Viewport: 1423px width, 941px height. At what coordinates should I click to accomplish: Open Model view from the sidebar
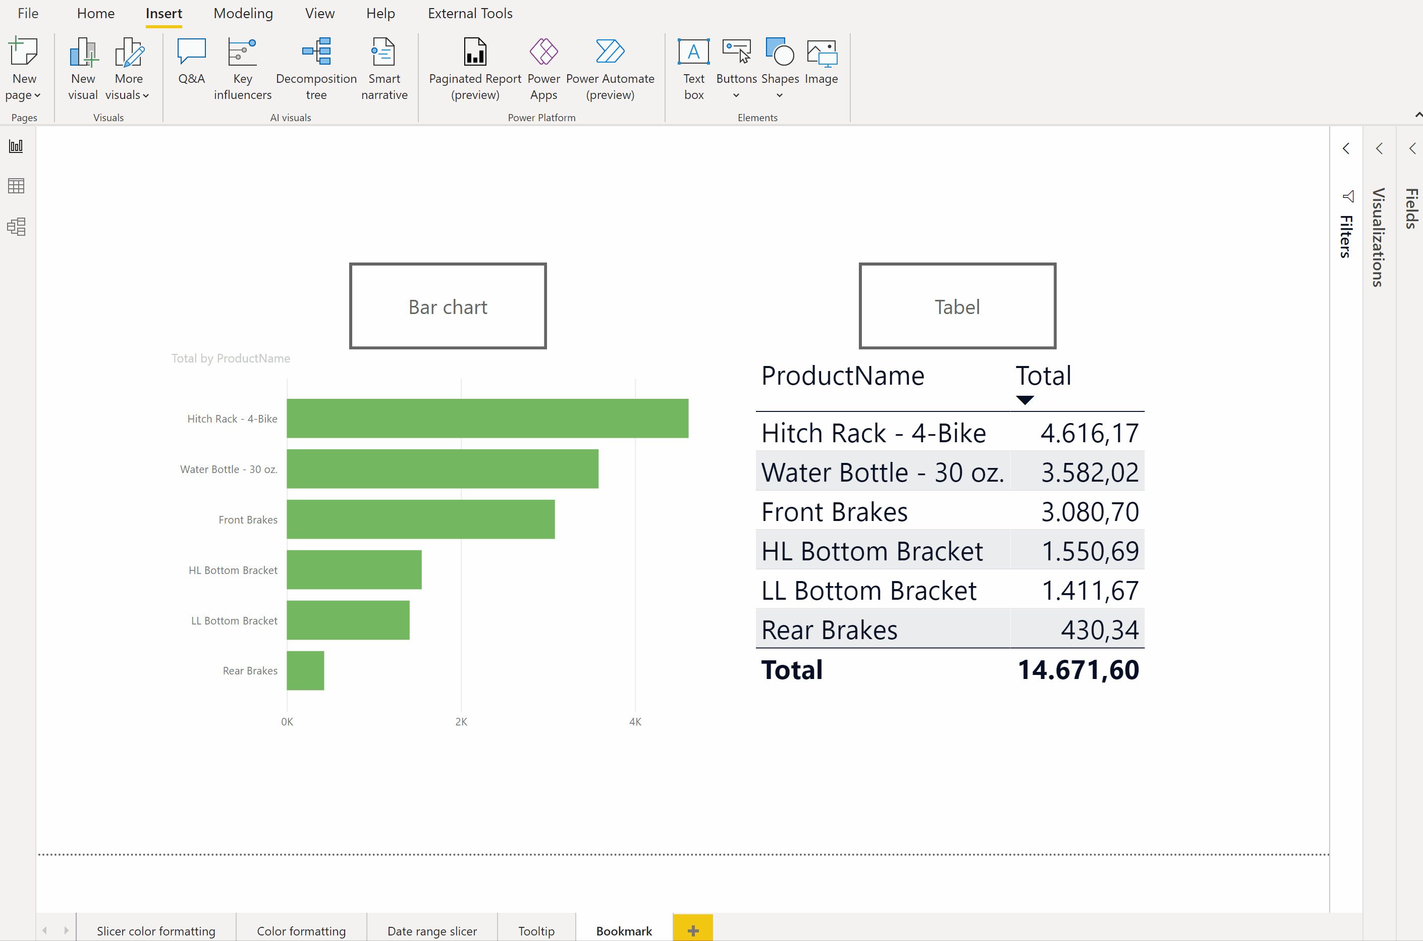[16, 226]
